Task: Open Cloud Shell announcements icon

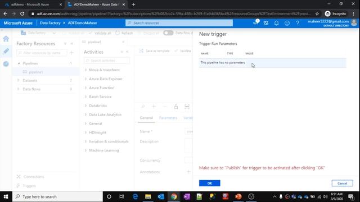Action: [x=256, y=22]
